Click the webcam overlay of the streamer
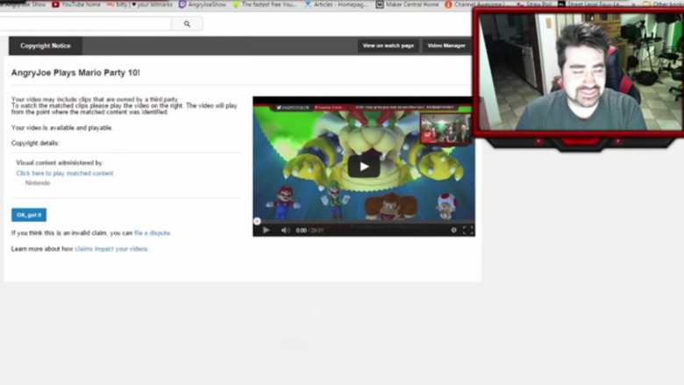 click(580, 72)
